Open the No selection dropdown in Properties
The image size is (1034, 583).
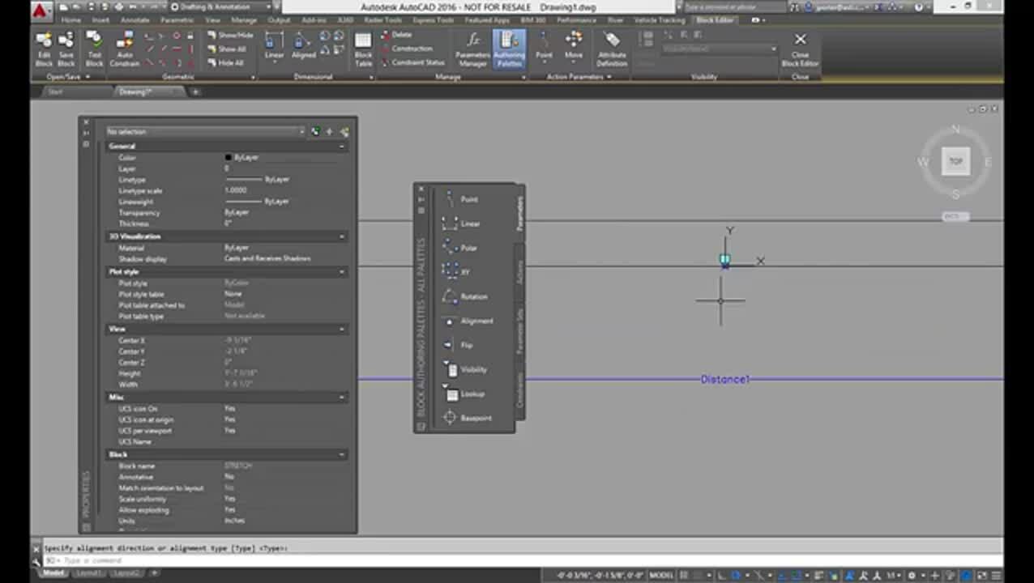(x=206, y=131)
